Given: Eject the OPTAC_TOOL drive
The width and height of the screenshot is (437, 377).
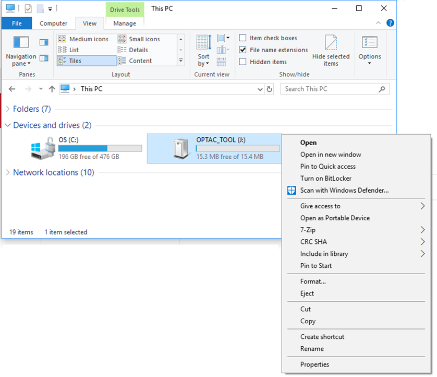Looking at the screenshot, I should (356, 293).
